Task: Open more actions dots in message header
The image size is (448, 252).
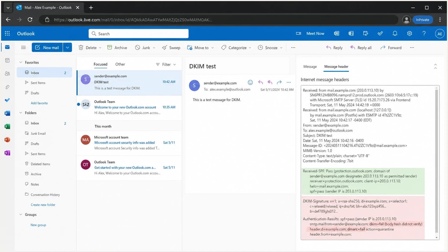Action: (x=289, y=82)
